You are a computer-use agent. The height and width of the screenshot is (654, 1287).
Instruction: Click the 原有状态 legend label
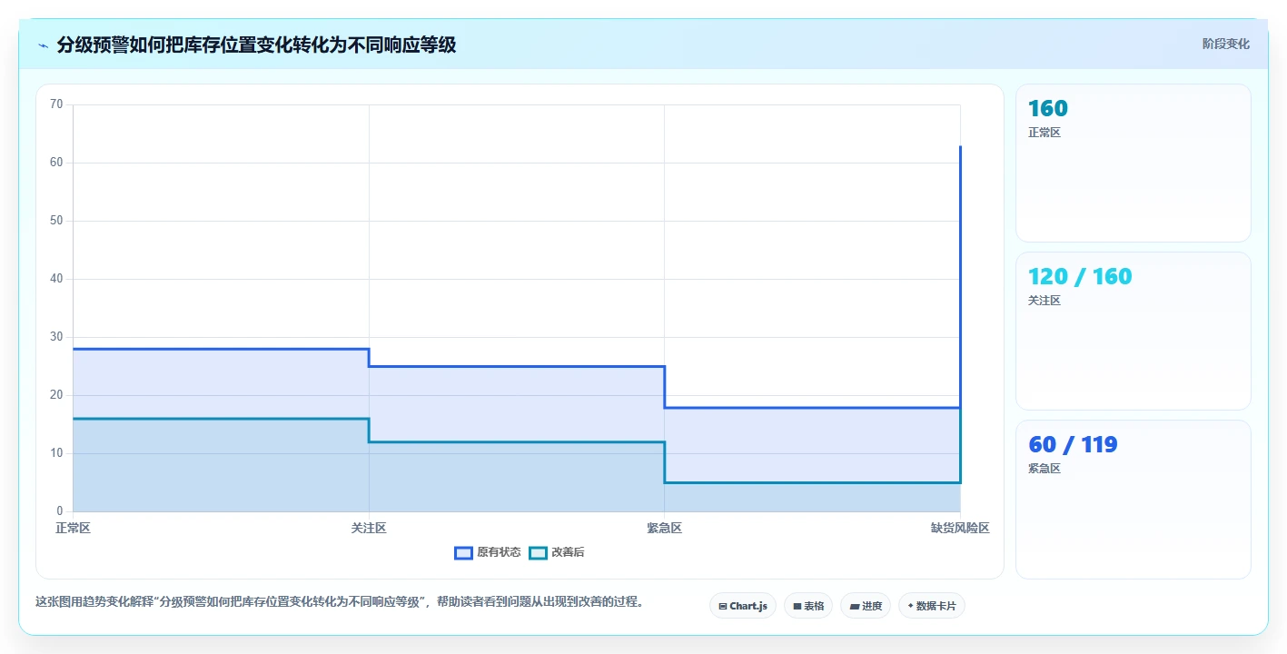[499, 553]
